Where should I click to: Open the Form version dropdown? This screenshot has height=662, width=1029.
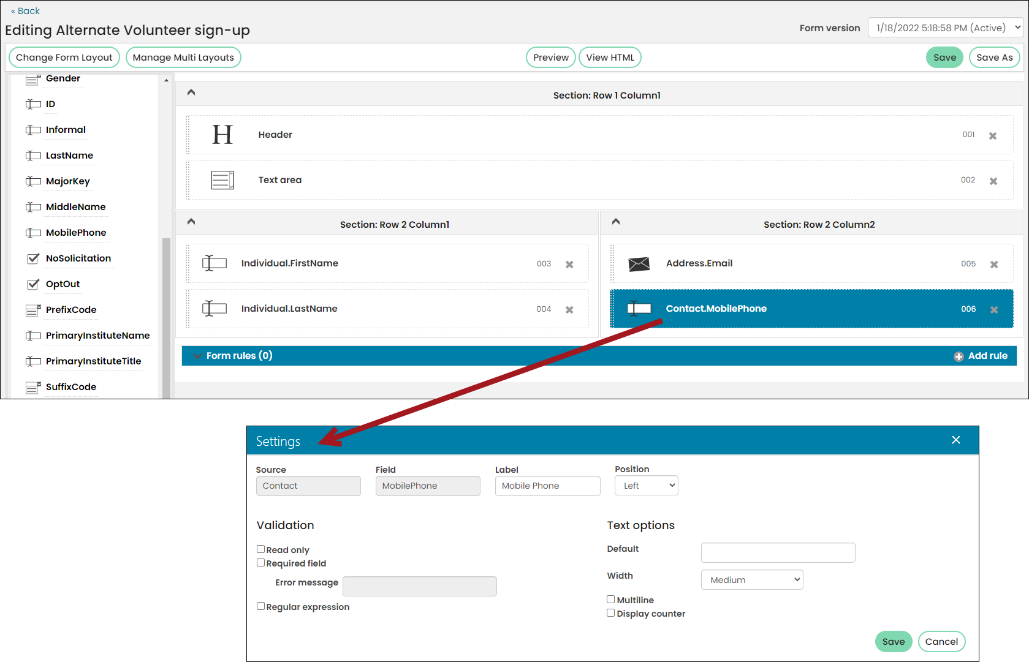coord(946,28)
